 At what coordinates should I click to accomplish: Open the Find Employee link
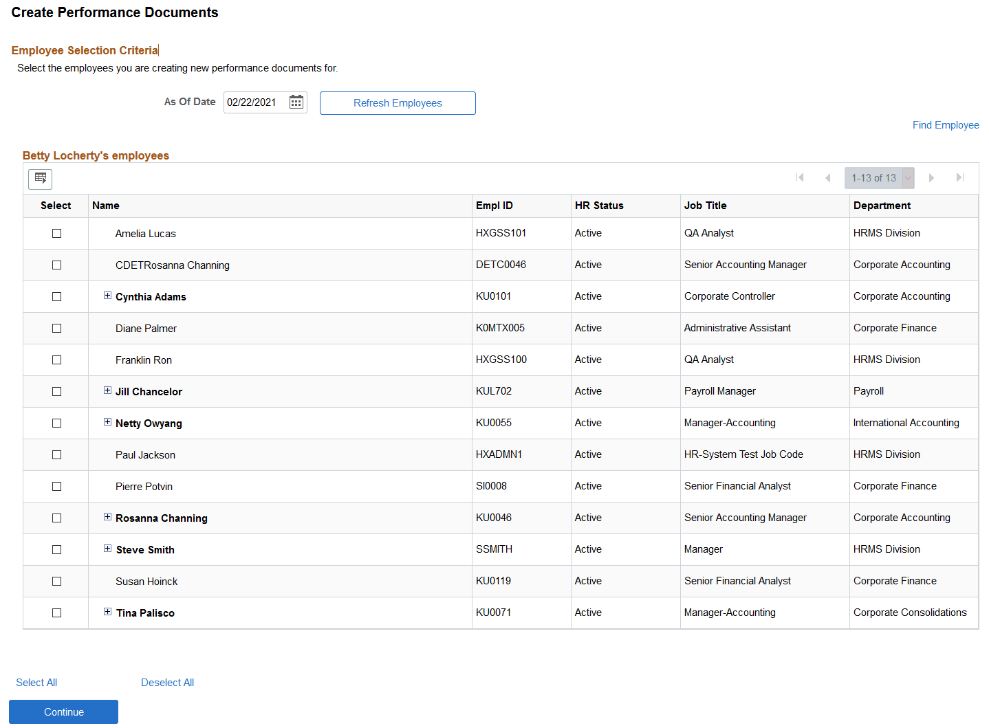click(x=946, y=124)
